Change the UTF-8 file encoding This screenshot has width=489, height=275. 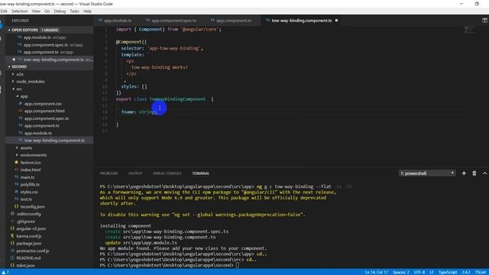click(419, 272)
